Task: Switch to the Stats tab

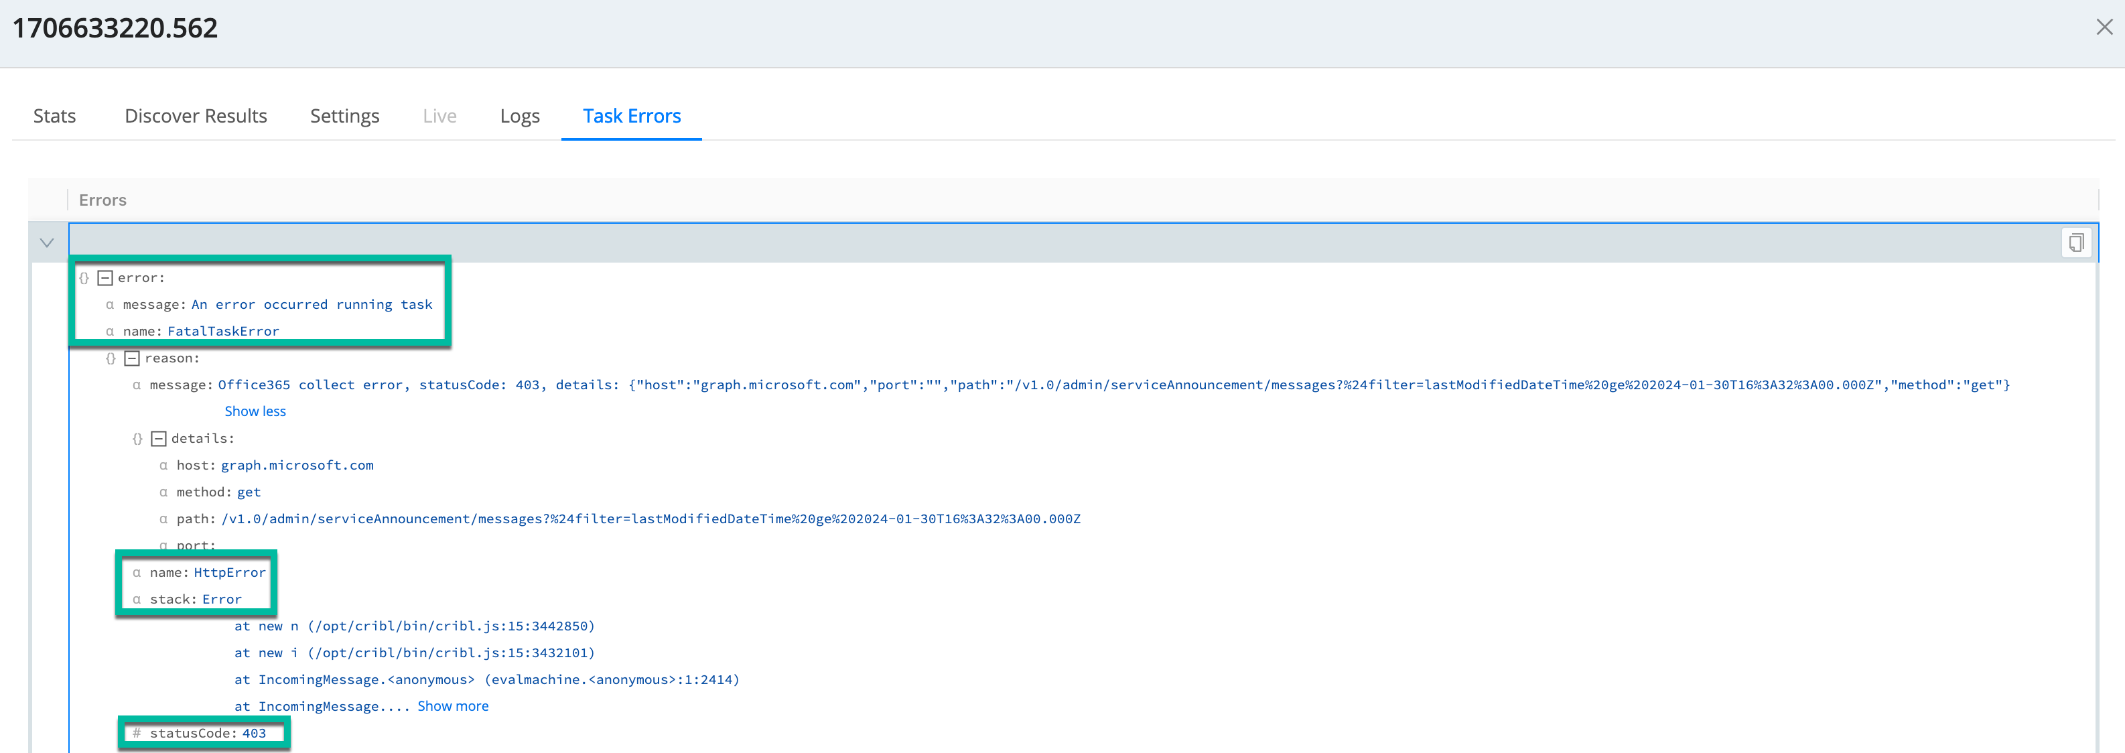Action: [54, 117]
